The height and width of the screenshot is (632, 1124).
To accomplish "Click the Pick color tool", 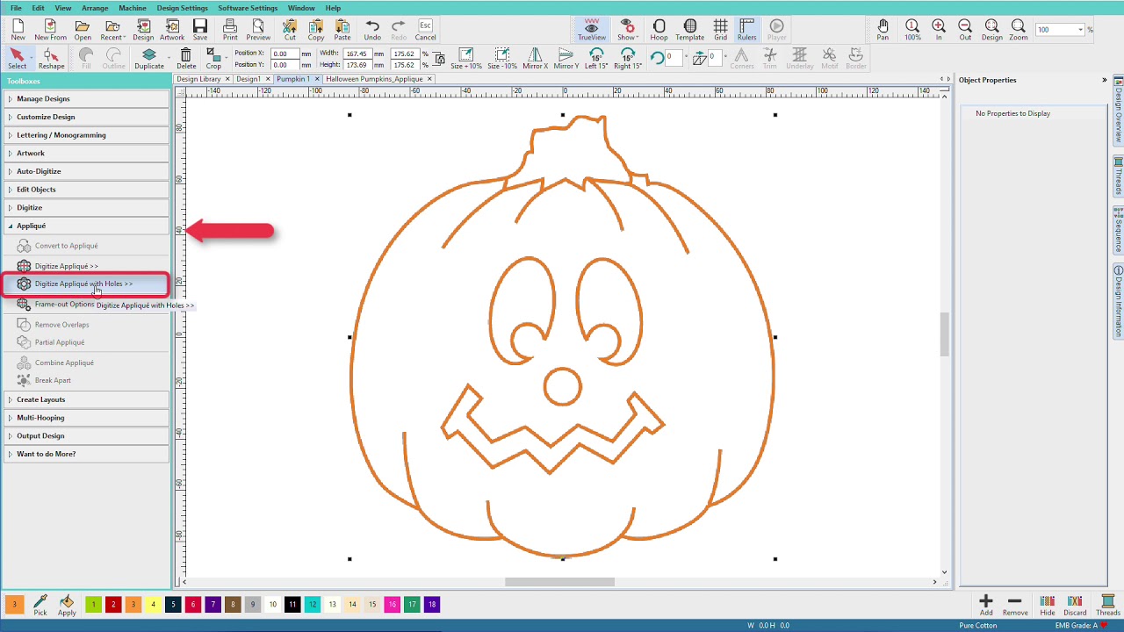I will tap(40, 604).
